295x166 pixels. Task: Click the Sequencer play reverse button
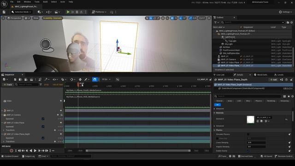[x=31, y=151]
